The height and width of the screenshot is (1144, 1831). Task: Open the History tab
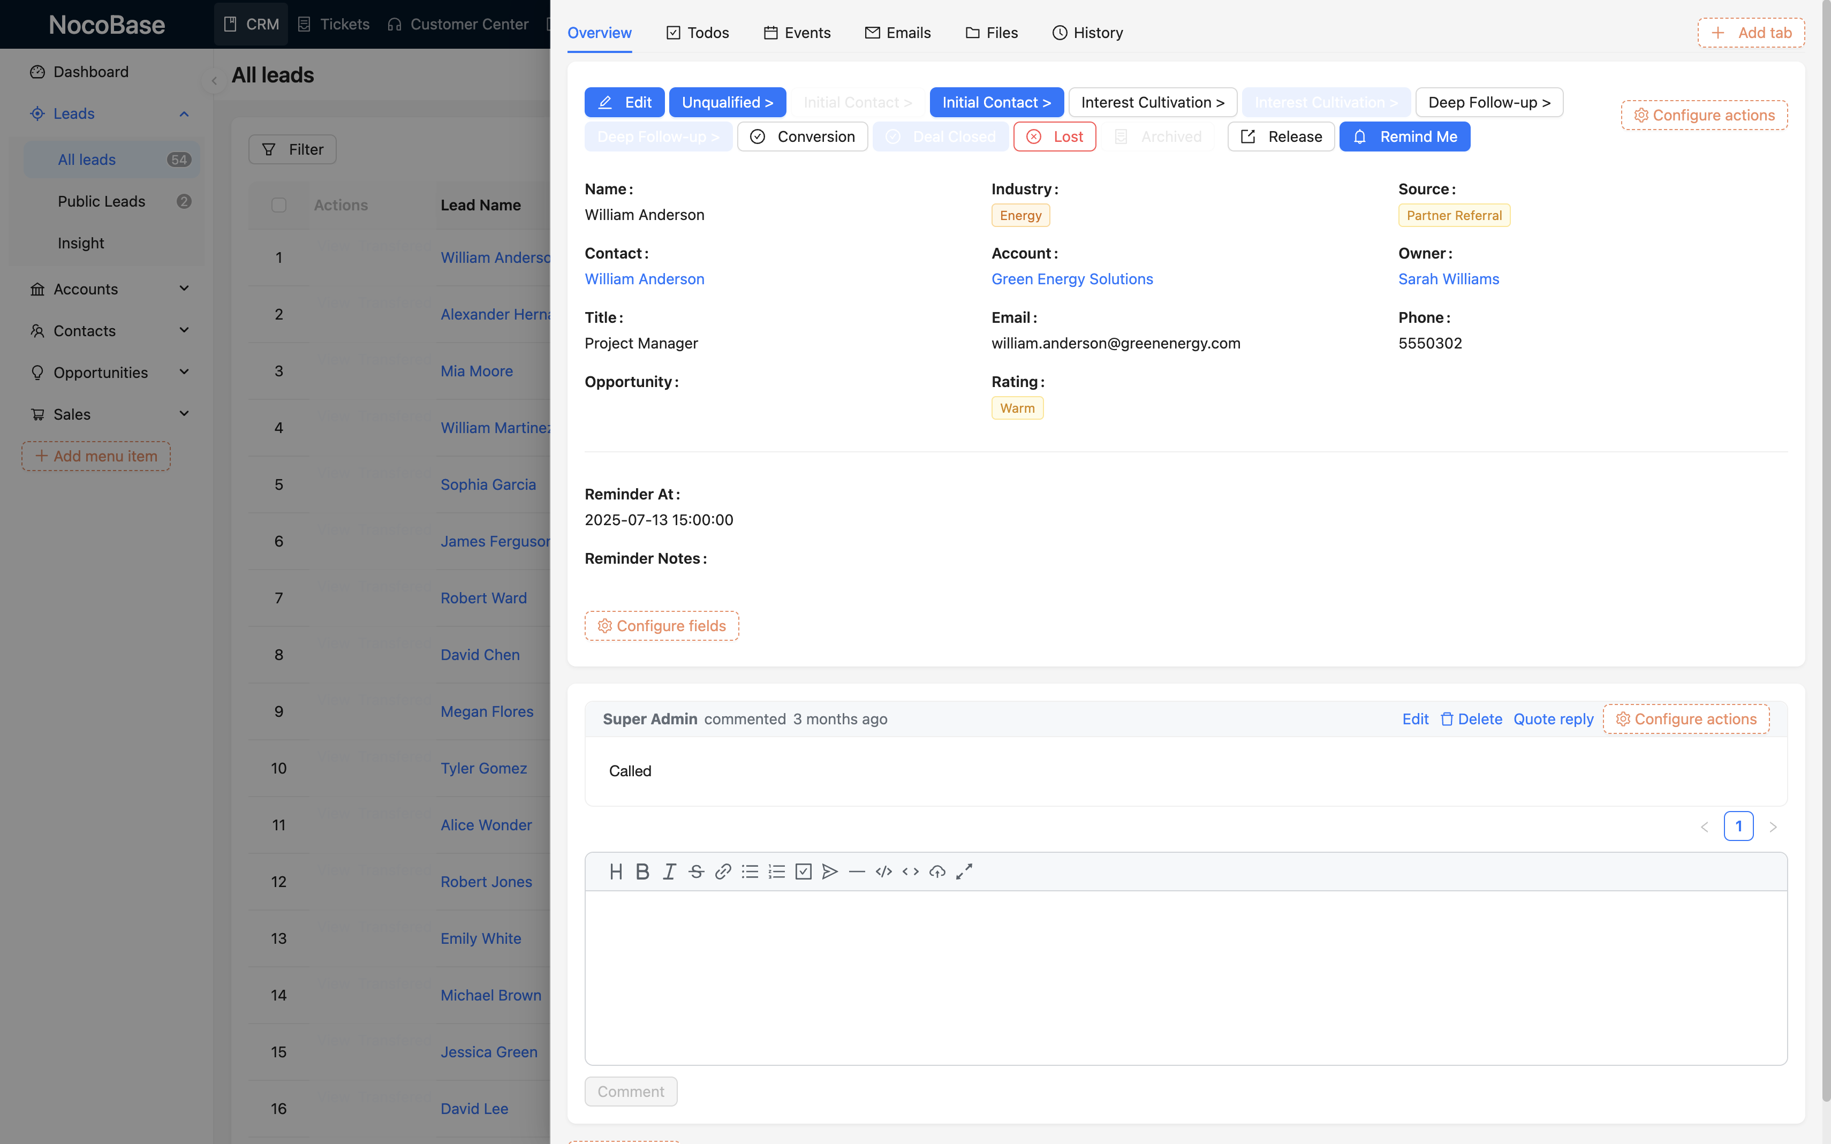(1086, 33)
